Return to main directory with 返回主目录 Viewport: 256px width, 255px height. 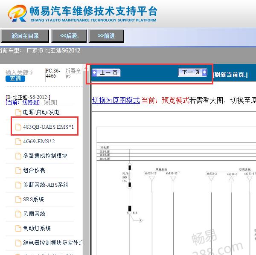coord(25,36)
